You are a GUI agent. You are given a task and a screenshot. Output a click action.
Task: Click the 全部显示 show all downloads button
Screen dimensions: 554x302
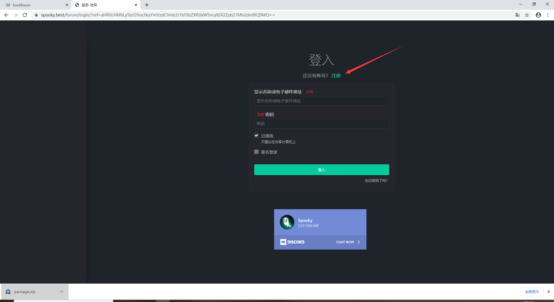pyautogui.click(x=532, y=292)
